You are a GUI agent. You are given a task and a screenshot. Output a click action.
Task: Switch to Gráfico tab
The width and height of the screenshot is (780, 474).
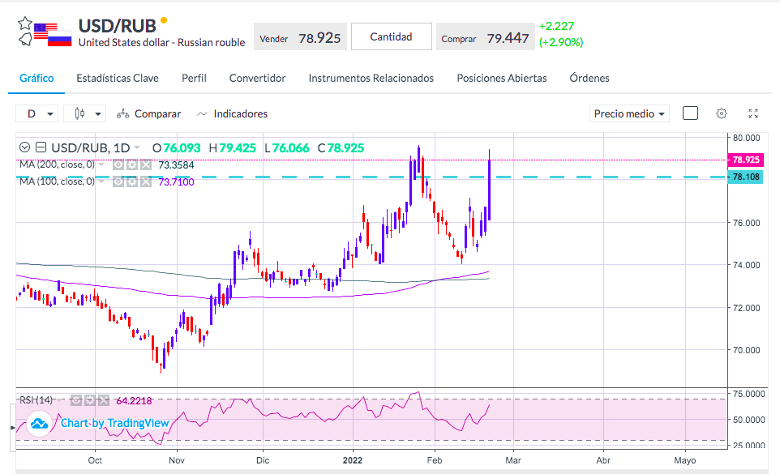coord(36,78)
